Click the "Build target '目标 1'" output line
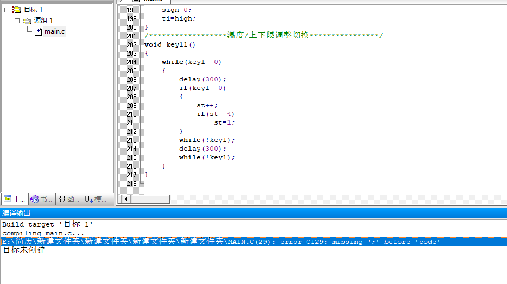Viewport: 507px width, 284px height. [48, 224]
